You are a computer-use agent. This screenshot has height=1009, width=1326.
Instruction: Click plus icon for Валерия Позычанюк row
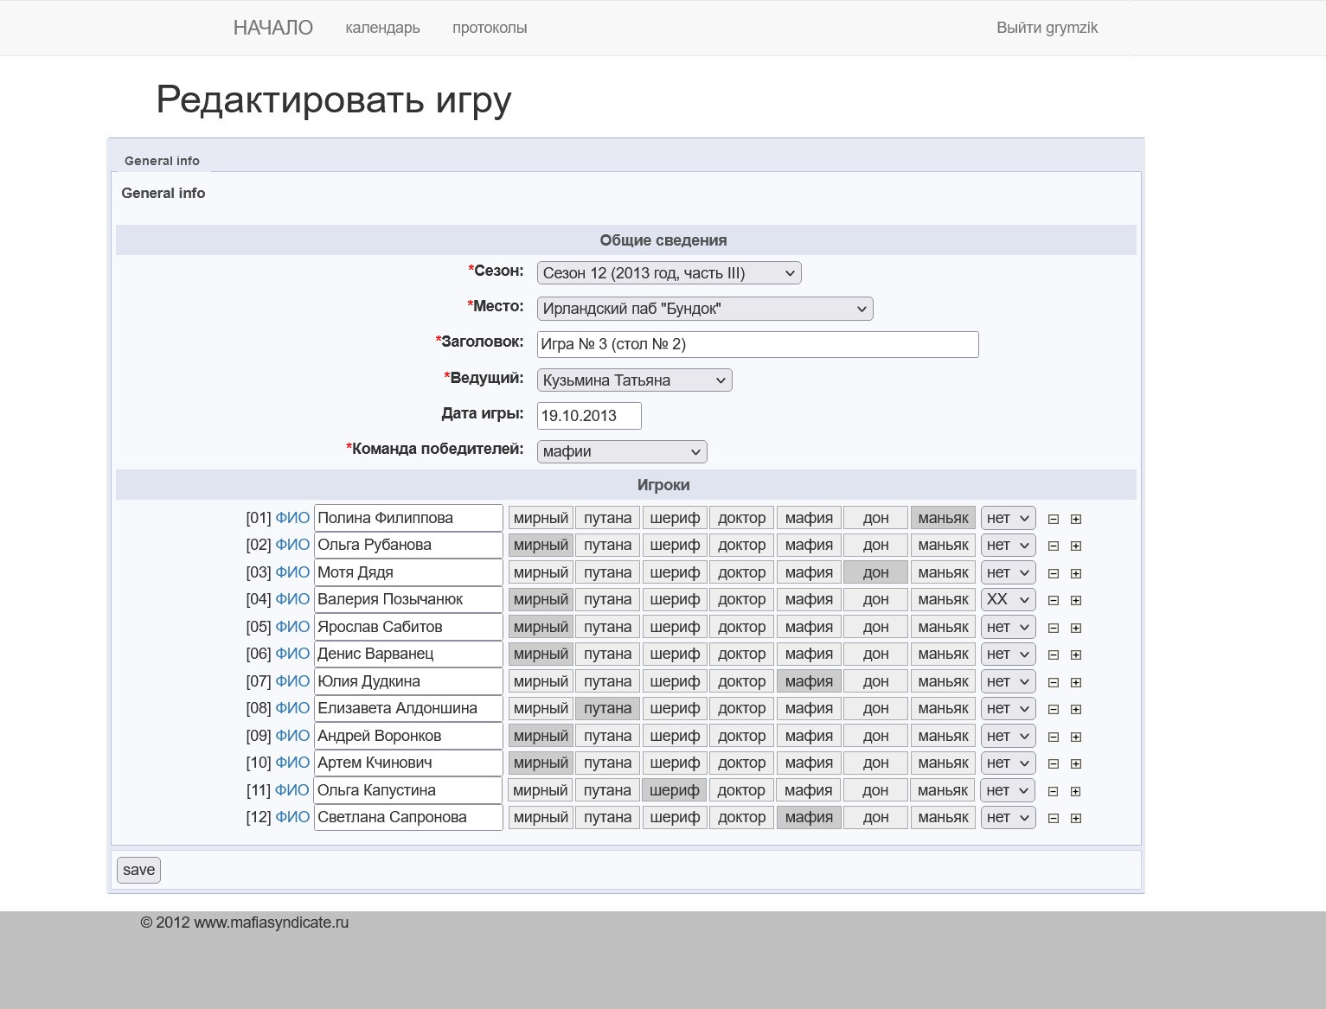point(1076,600)
